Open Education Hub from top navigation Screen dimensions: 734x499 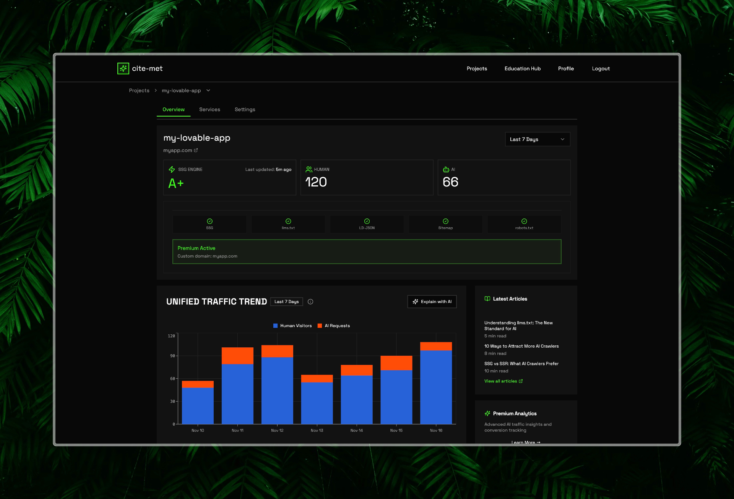point(522,69)
